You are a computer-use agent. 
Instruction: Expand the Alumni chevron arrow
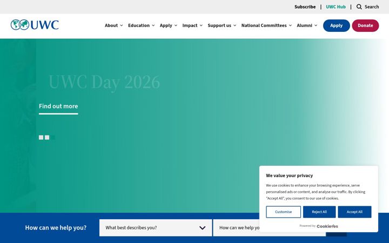point(316,25)
